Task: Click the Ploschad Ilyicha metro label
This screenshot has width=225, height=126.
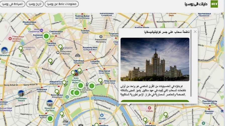Action: tap(210, 102)
